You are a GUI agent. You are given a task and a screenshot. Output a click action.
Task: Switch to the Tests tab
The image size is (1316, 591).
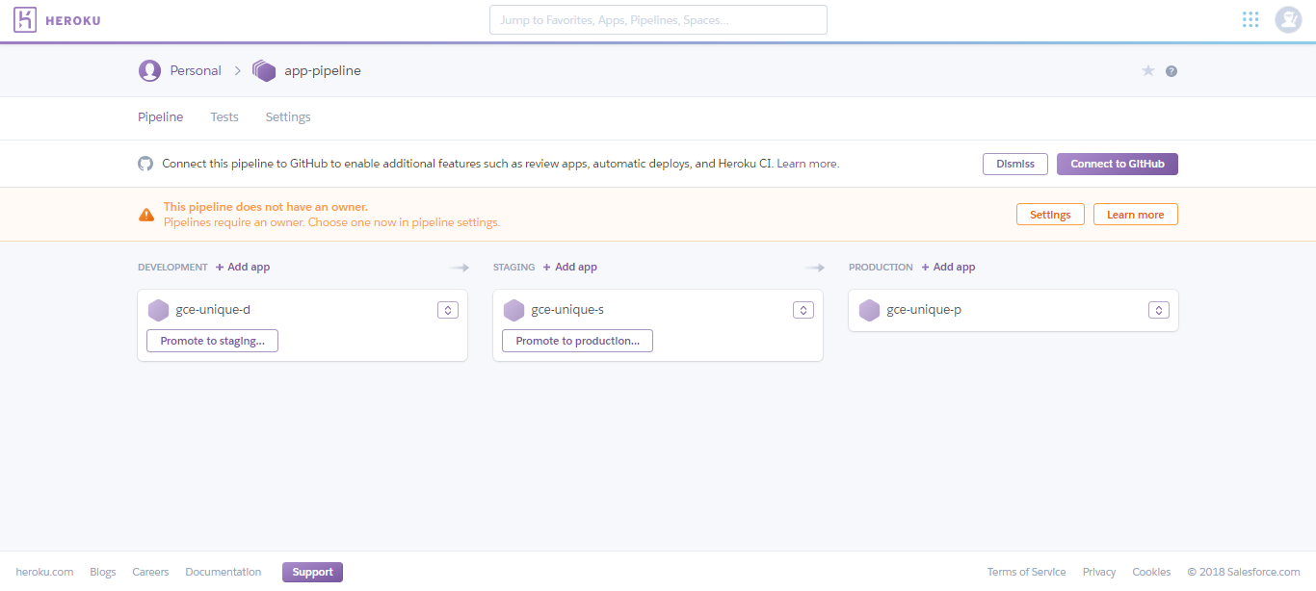224,117
